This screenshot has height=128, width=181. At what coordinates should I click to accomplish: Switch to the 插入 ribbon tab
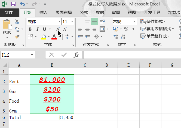pyautogui.click(x=43, y=13)
